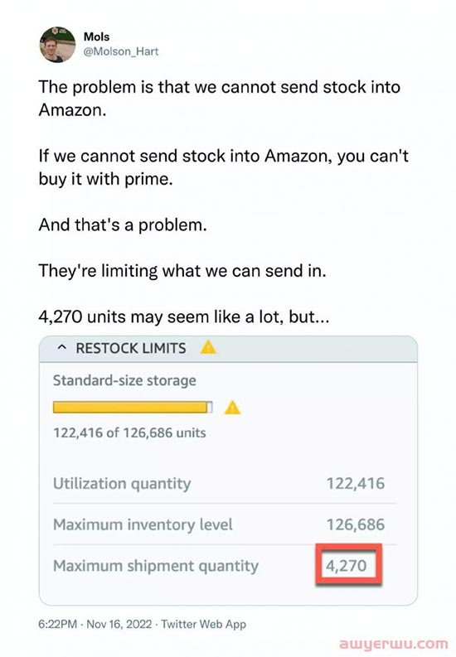The image size is (456, 657).
Task: Click the 6:22PM tweet timestamp
Action: click(58, 625)
